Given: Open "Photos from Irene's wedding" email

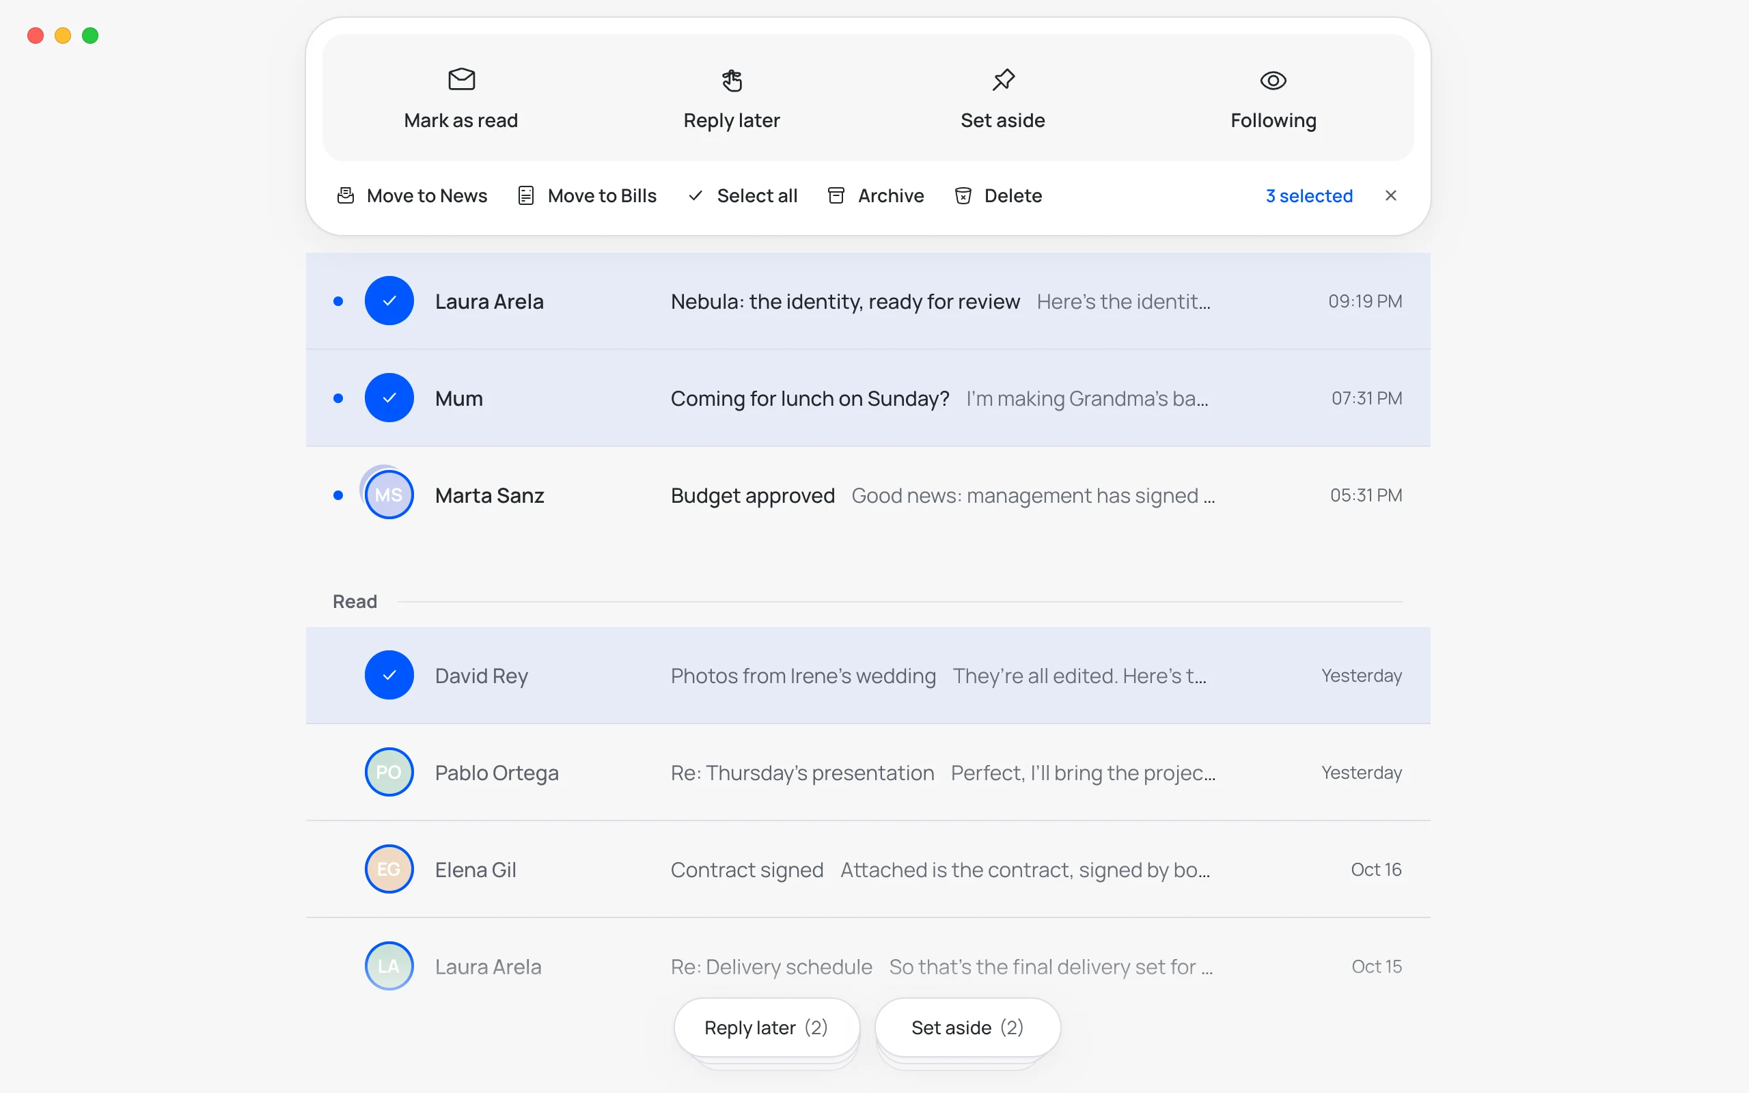Looking at the screenshot, I should tap(803, 676).
